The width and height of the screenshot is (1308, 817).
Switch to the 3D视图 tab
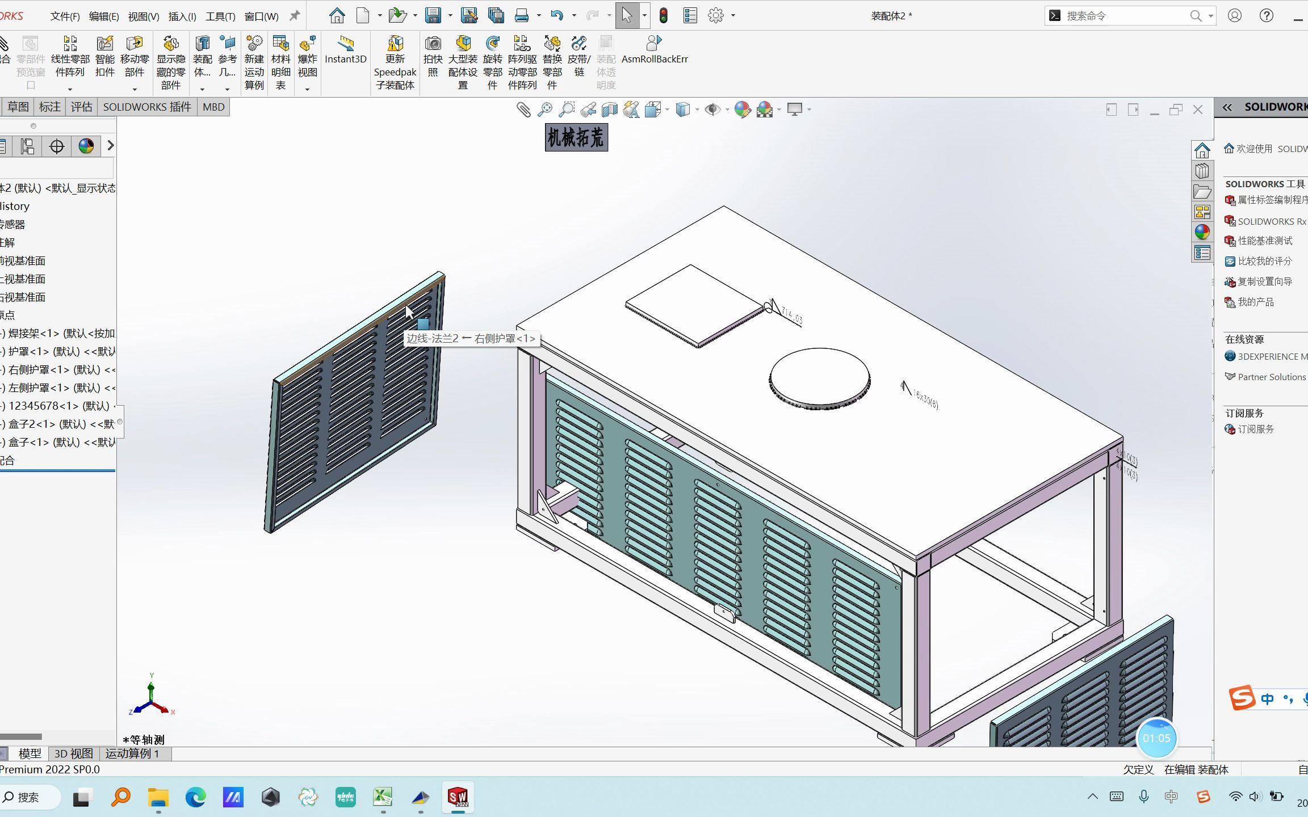coord(73,753)
